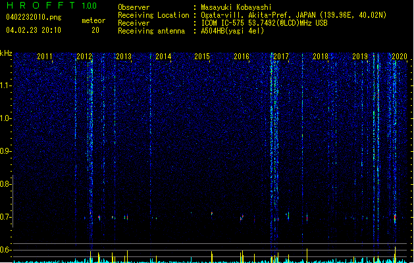Click the 'meteor' count label
The image size is (414, 263).
93,20
